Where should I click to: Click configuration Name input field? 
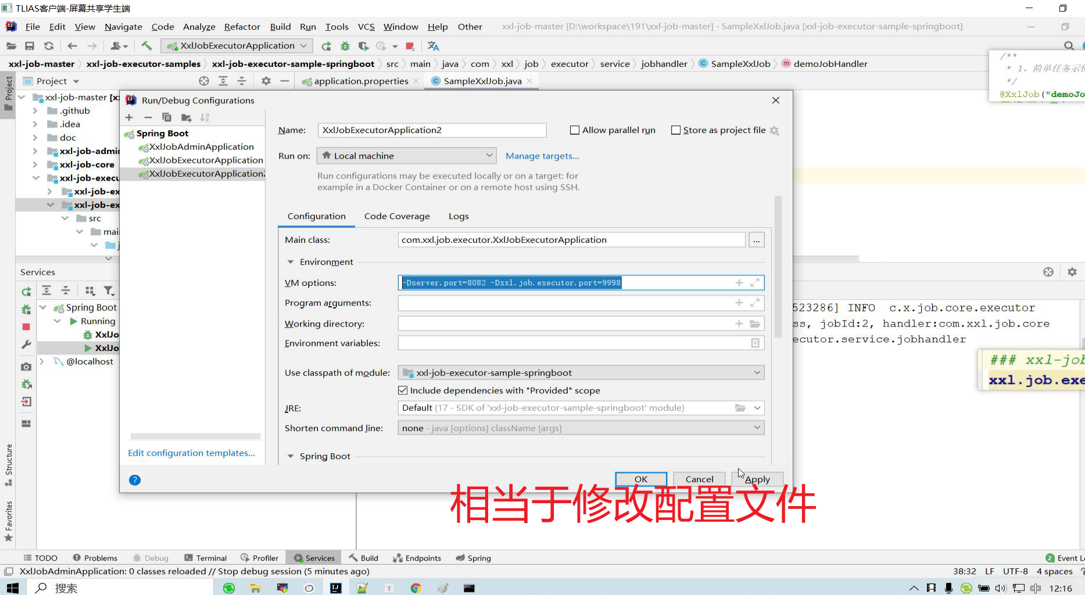[432, 130]
